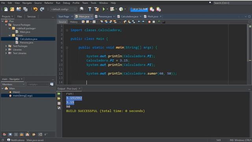Open Notifications in the status bar

[x=16, y=140]
